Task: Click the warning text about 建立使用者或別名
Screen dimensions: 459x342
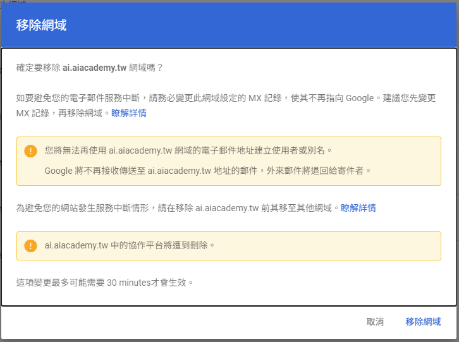Action: pos(188,150)
